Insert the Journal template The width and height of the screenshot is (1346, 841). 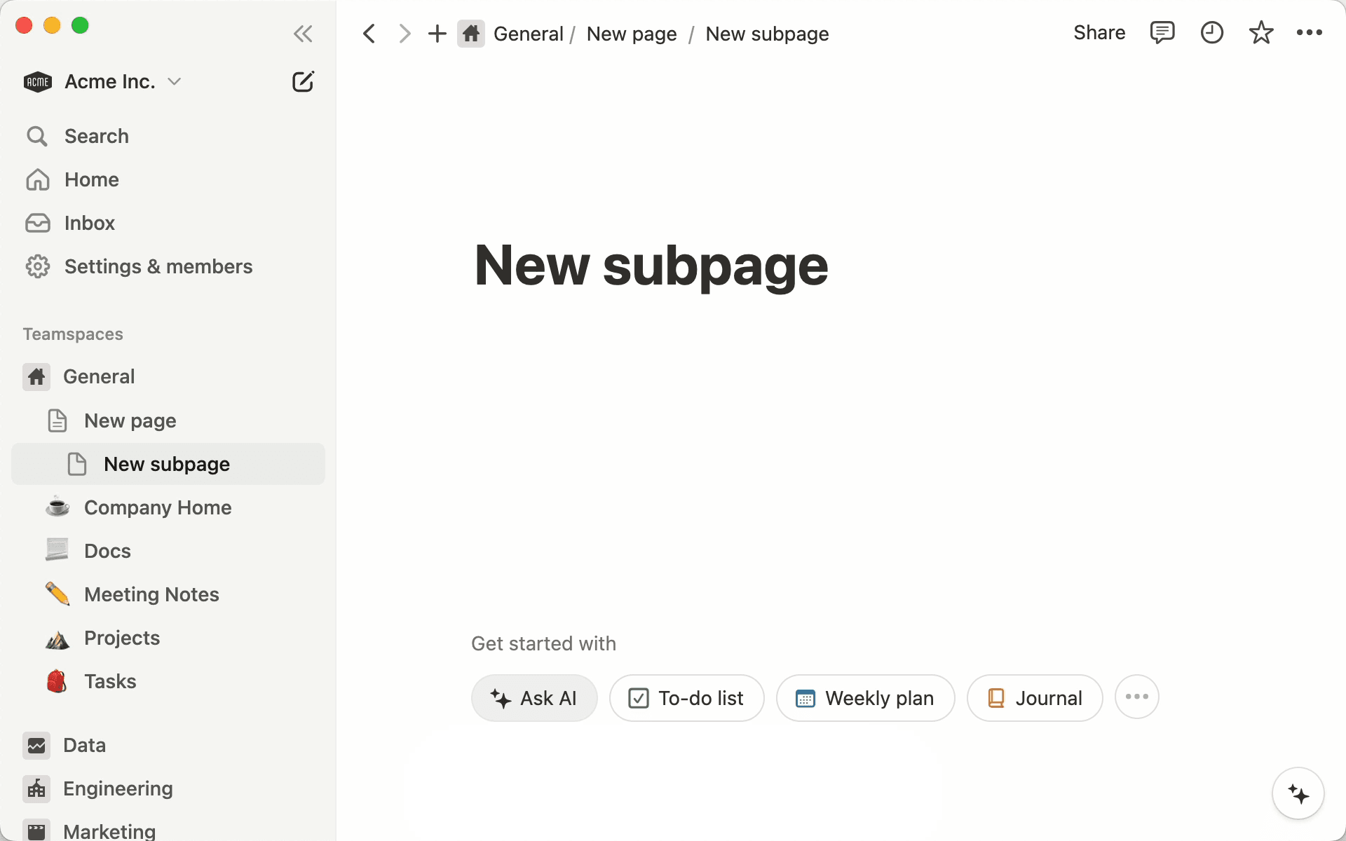1035,698
